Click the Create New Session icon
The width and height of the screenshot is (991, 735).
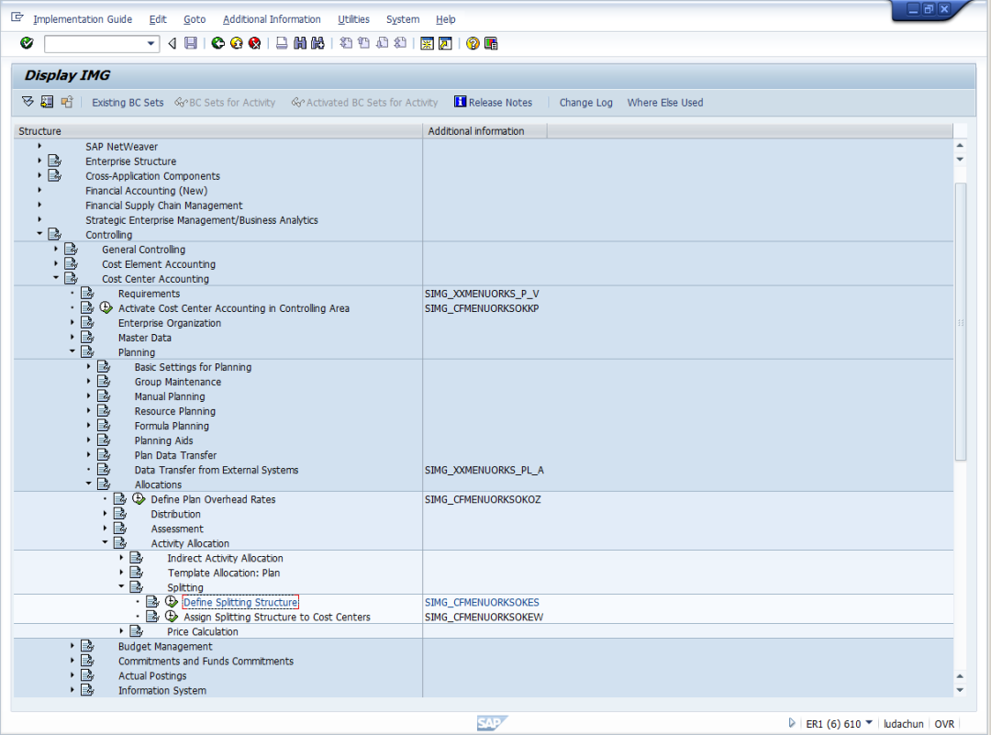point(428,43)
